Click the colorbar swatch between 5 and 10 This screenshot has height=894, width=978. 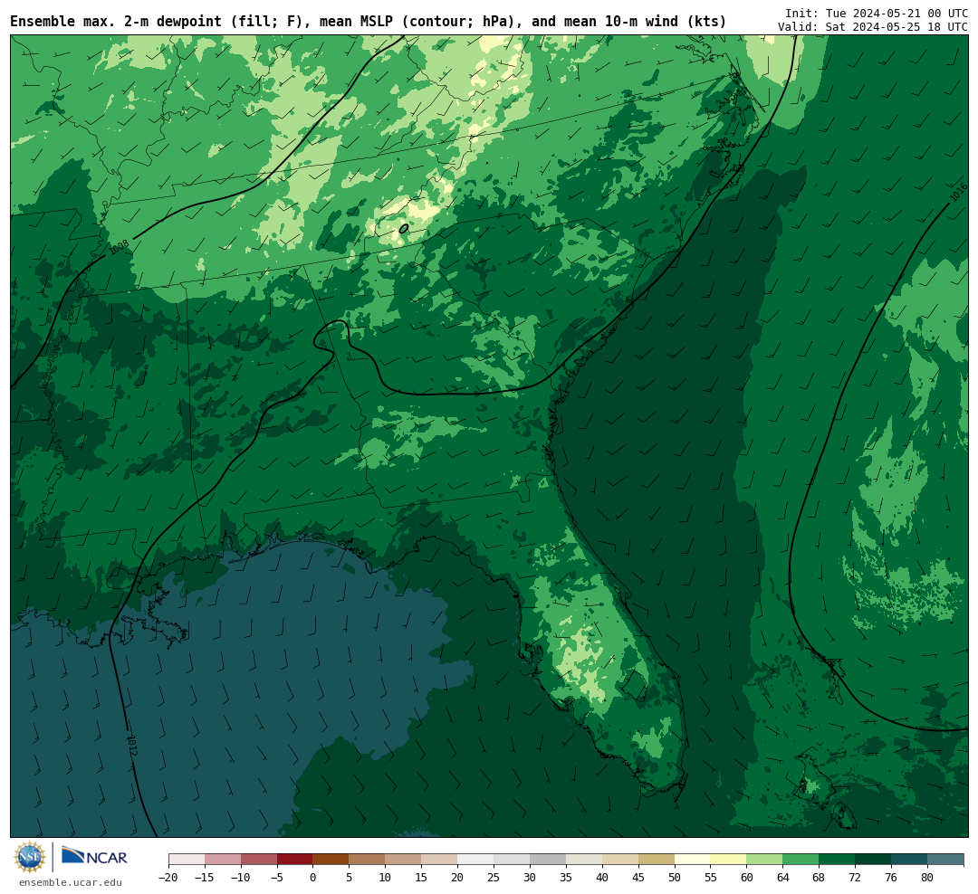(368, 859)
